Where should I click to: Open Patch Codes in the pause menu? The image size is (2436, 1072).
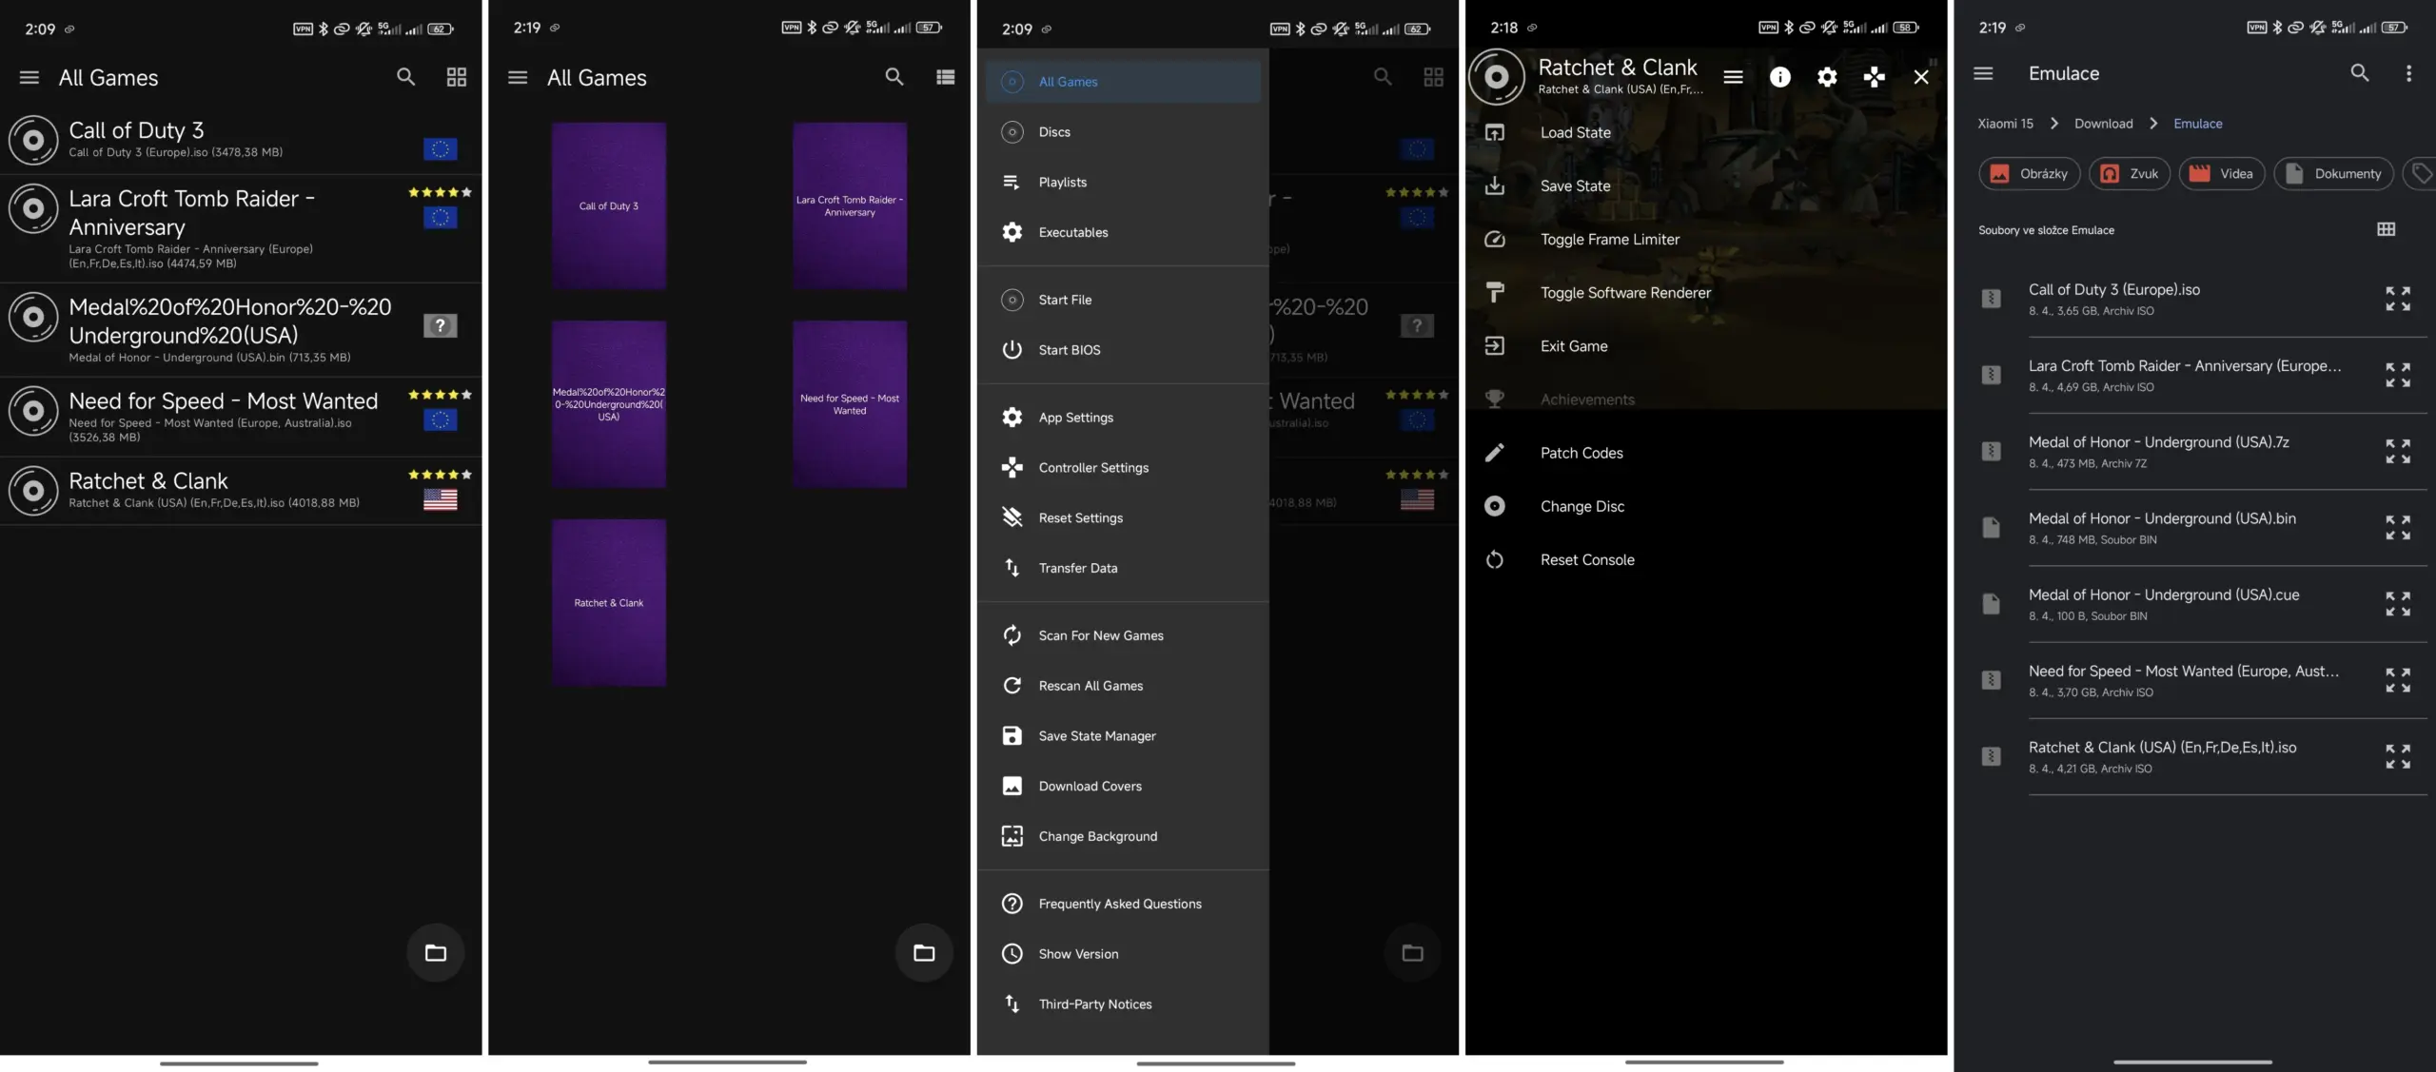point(1705,453)
